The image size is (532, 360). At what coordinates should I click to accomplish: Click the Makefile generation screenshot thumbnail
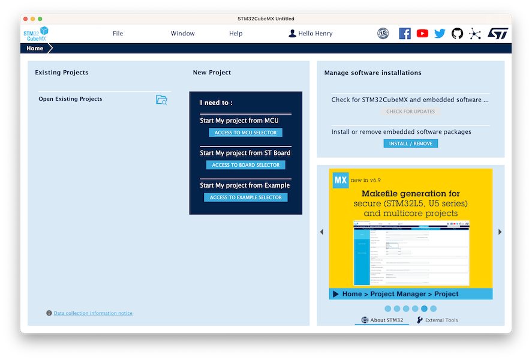[411, 253]
